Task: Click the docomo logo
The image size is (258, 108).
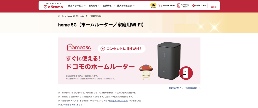Action: click(x=53, y=6)
